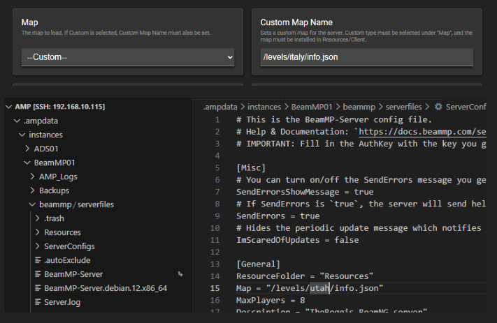Click the BeamMP-Server file icon
The image size is (497, 323).
coord(38,274)
